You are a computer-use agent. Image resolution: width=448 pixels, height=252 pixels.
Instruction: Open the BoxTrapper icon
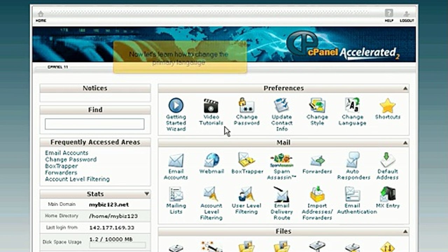pyautogui.click(x=247, y=160)
